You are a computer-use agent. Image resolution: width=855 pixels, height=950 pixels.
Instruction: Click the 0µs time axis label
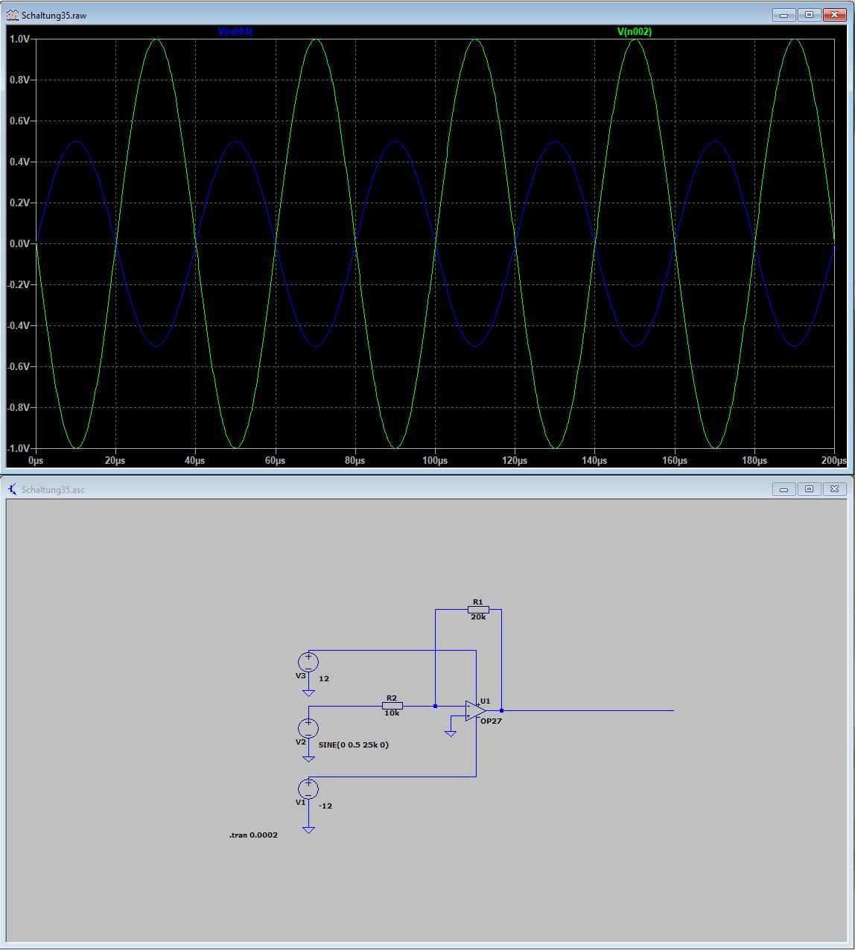point(36,461)
